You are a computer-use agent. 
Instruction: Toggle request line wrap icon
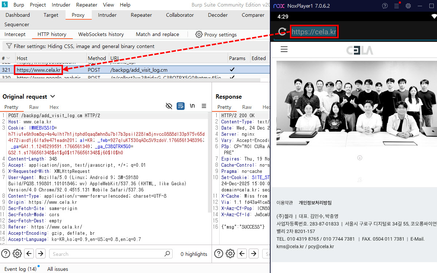coord(180,106)
